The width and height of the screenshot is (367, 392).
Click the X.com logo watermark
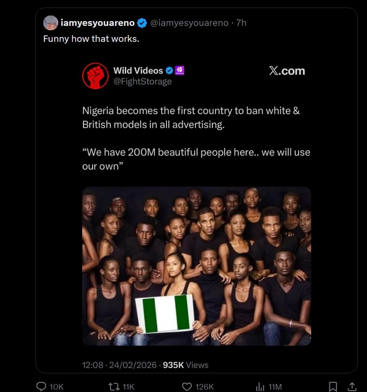coord(287,71)
